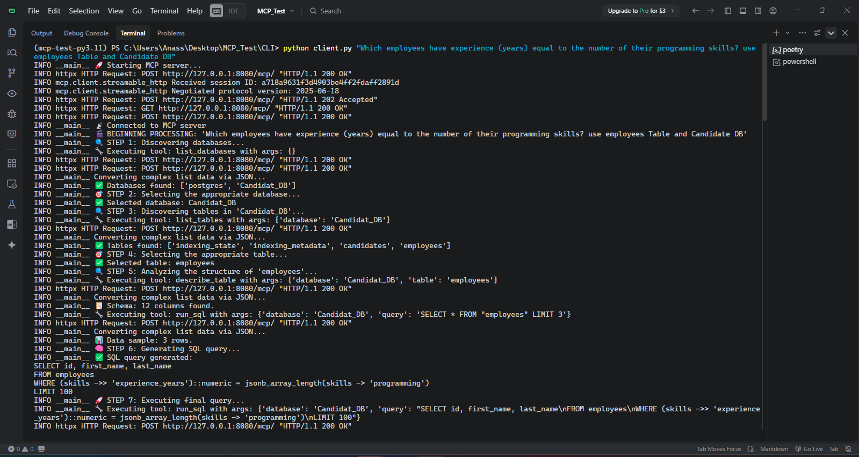The height and width of the screenshot is (457, 859).
Task: Click the 'SELECT id, first_name, last_name' line
Action: click(103, 366)
